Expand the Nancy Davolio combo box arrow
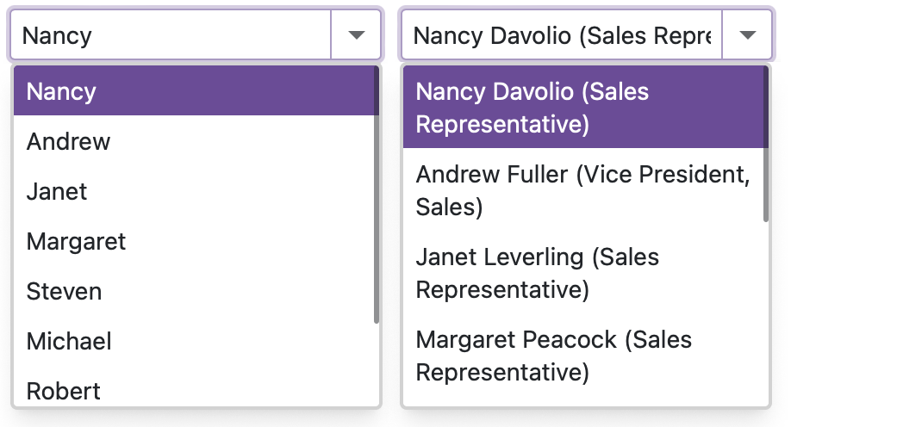903x427 pixels. (x=747, y=35)
